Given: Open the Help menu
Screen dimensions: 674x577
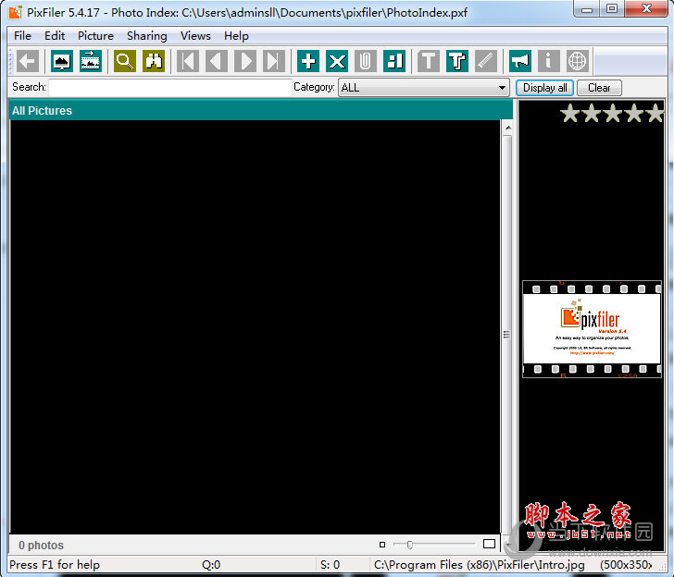Looking at the screenshot, I should (236, 36).
